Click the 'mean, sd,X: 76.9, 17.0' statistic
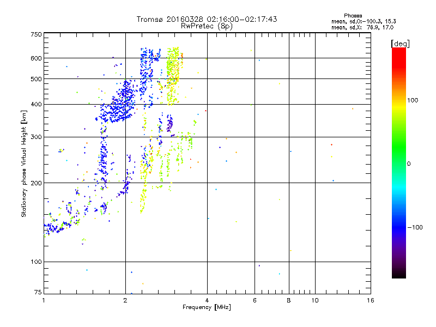 coord(362,27)
